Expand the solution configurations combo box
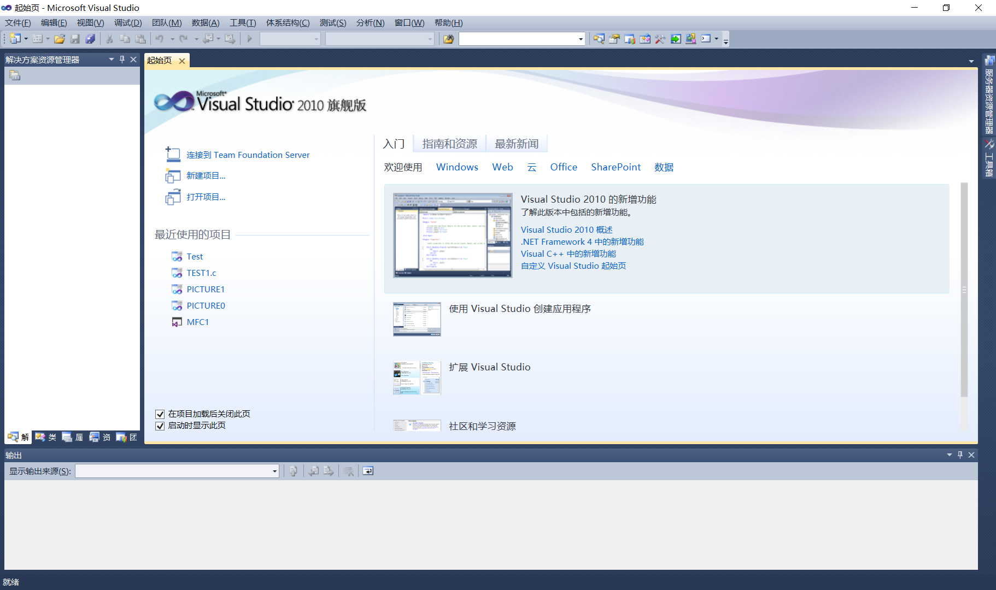The image size is (996, 590). pyautogui.click(x=316, y=39)
